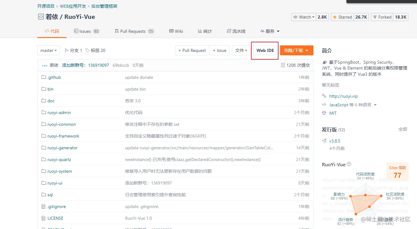Click the author avatar beside 若依 commit
417x229 pixels.
(x=45, y=66)
